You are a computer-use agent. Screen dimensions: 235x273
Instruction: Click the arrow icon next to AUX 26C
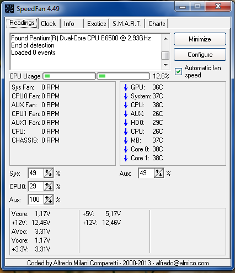(126, 114)
